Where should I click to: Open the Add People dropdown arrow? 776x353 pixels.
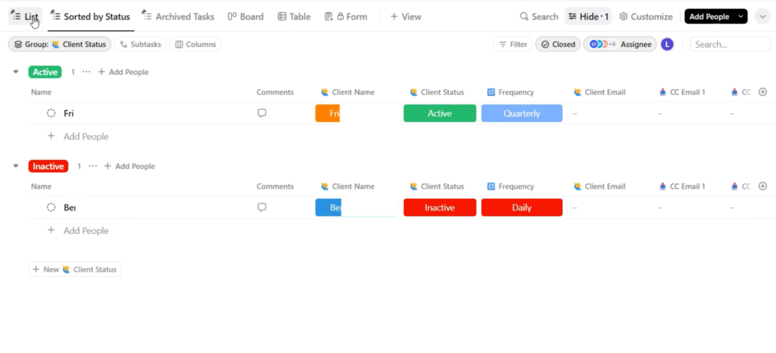point(740,17)
